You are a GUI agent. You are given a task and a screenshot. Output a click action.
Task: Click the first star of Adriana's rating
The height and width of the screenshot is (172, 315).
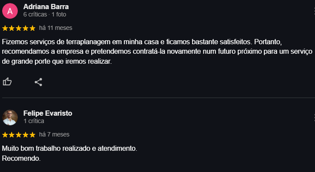tap(5, 28)
